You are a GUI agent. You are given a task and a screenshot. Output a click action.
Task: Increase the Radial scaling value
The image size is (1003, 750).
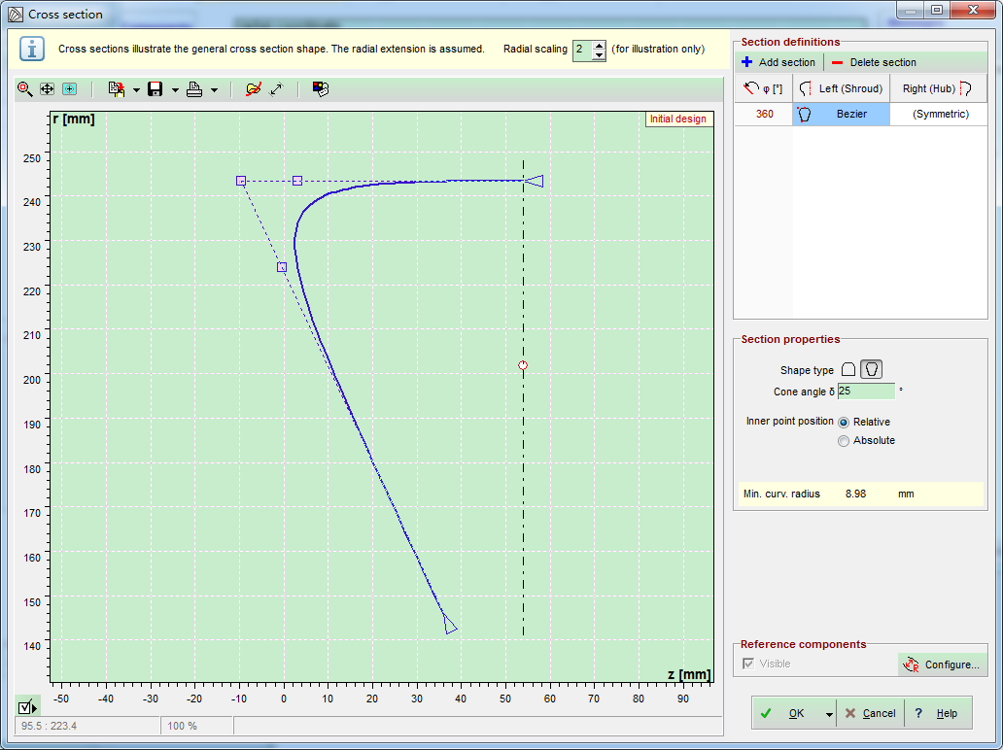pos(599,46)
